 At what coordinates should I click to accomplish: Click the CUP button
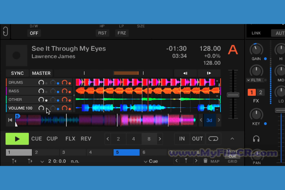(52, 139)
